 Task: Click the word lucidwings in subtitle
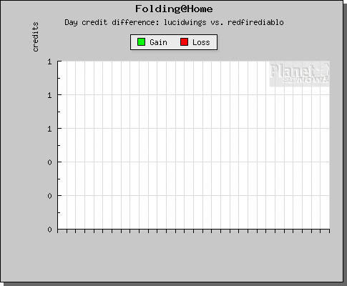click(185, 22)
